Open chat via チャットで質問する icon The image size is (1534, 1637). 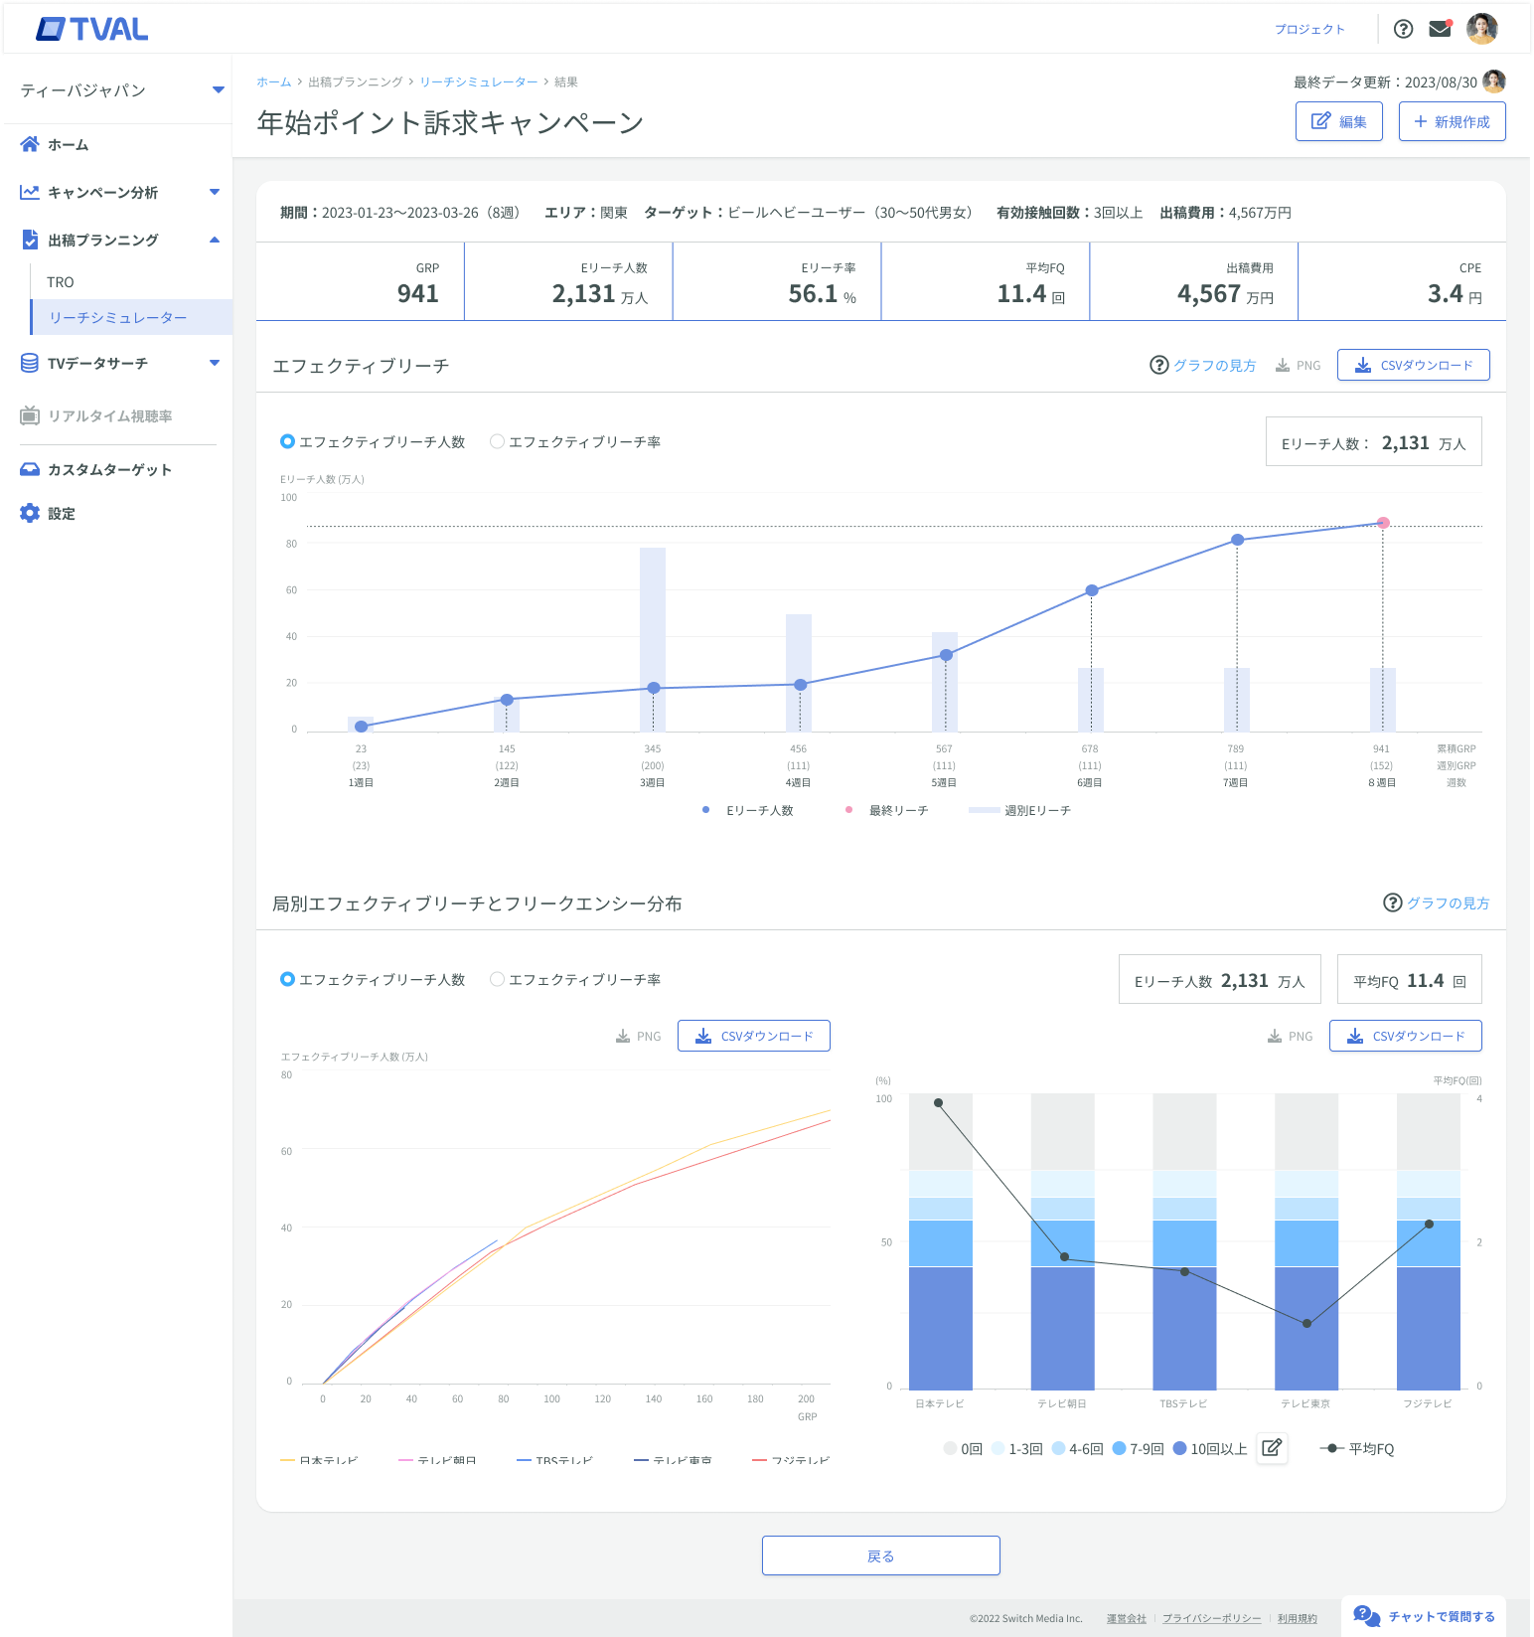[x=1367, y=1616]
